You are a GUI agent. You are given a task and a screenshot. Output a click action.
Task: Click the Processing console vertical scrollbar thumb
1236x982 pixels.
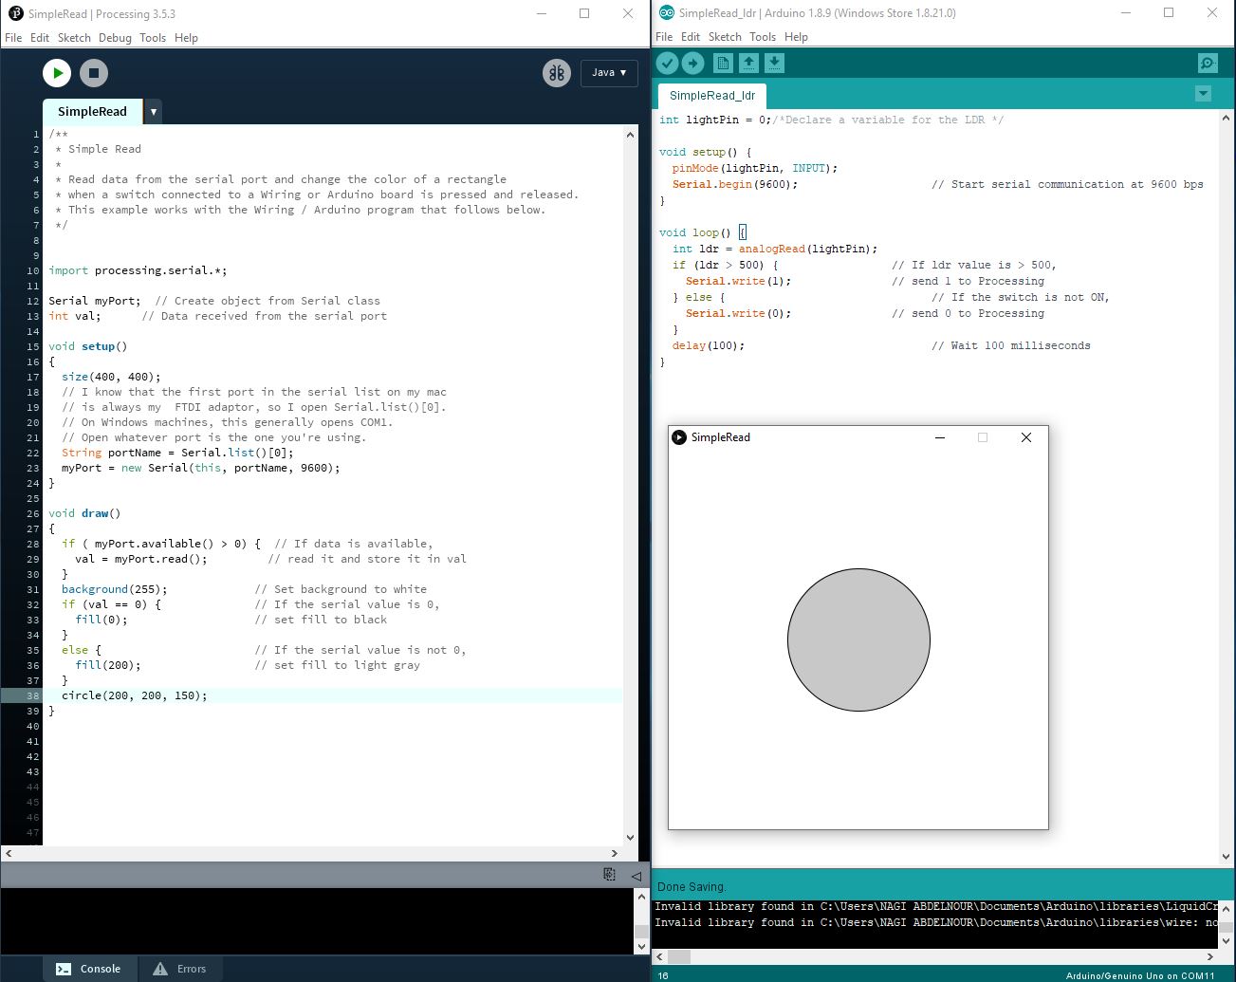coord(641,933)
